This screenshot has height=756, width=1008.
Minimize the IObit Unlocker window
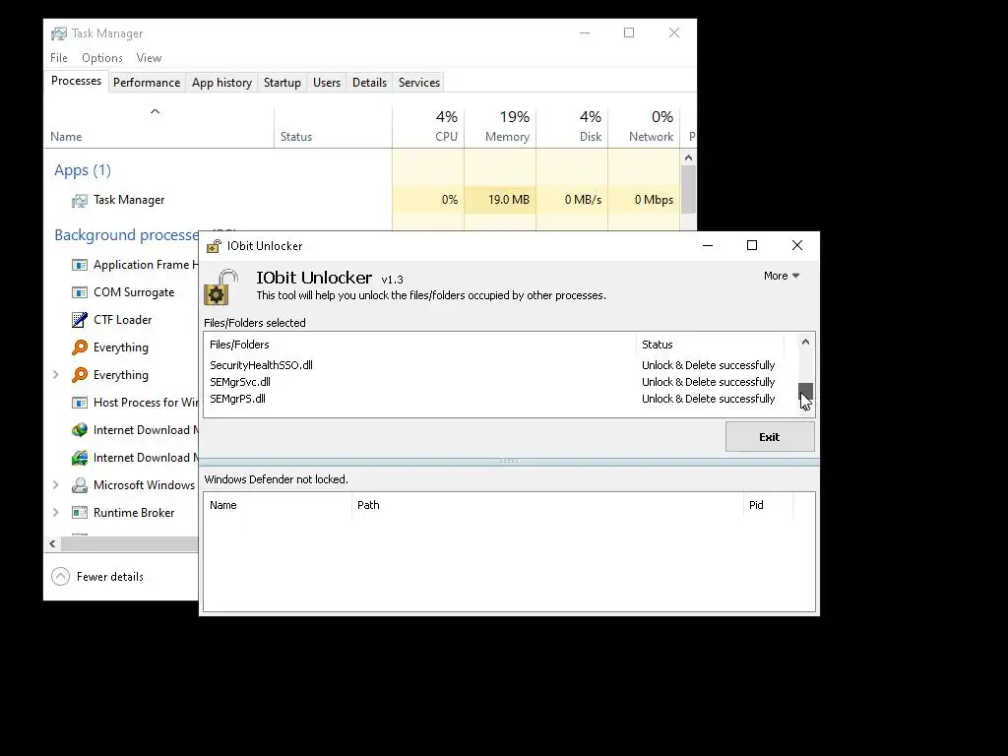tap(708, 245)
